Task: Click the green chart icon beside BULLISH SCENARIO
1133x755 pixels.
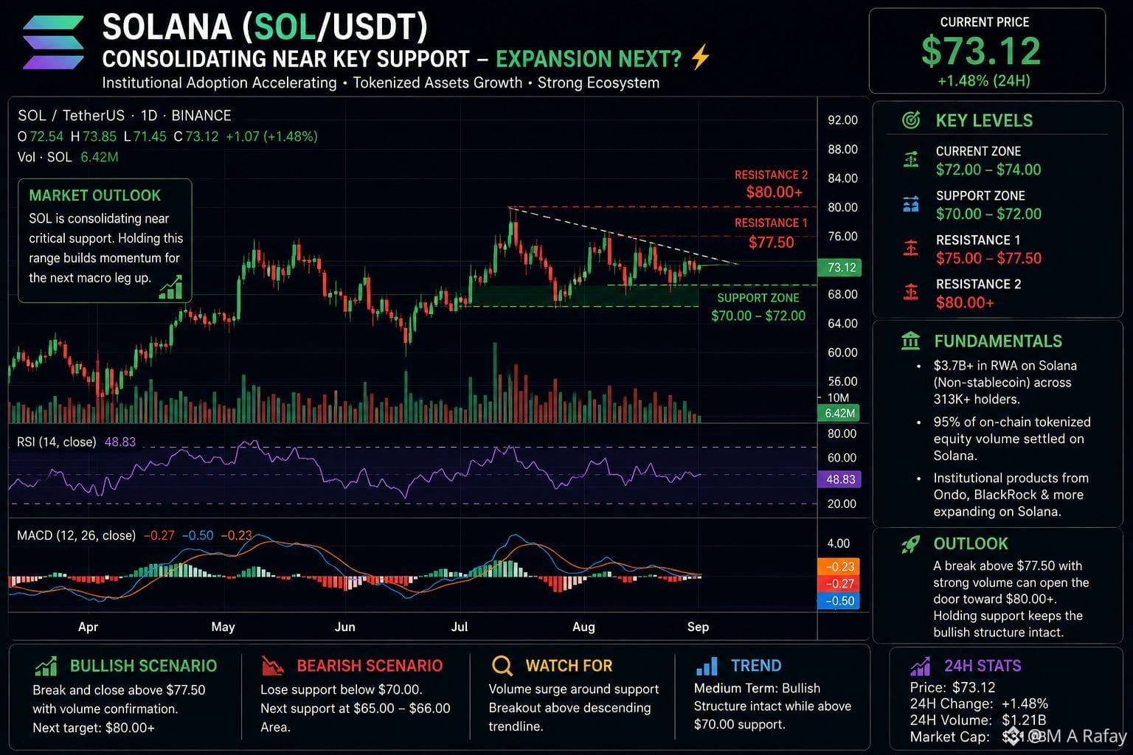Action: (x=46, y=667)
